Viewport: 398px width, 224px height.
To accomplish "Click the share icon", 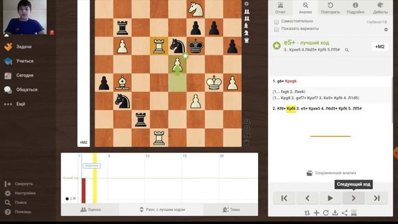I will click(345, 213).
